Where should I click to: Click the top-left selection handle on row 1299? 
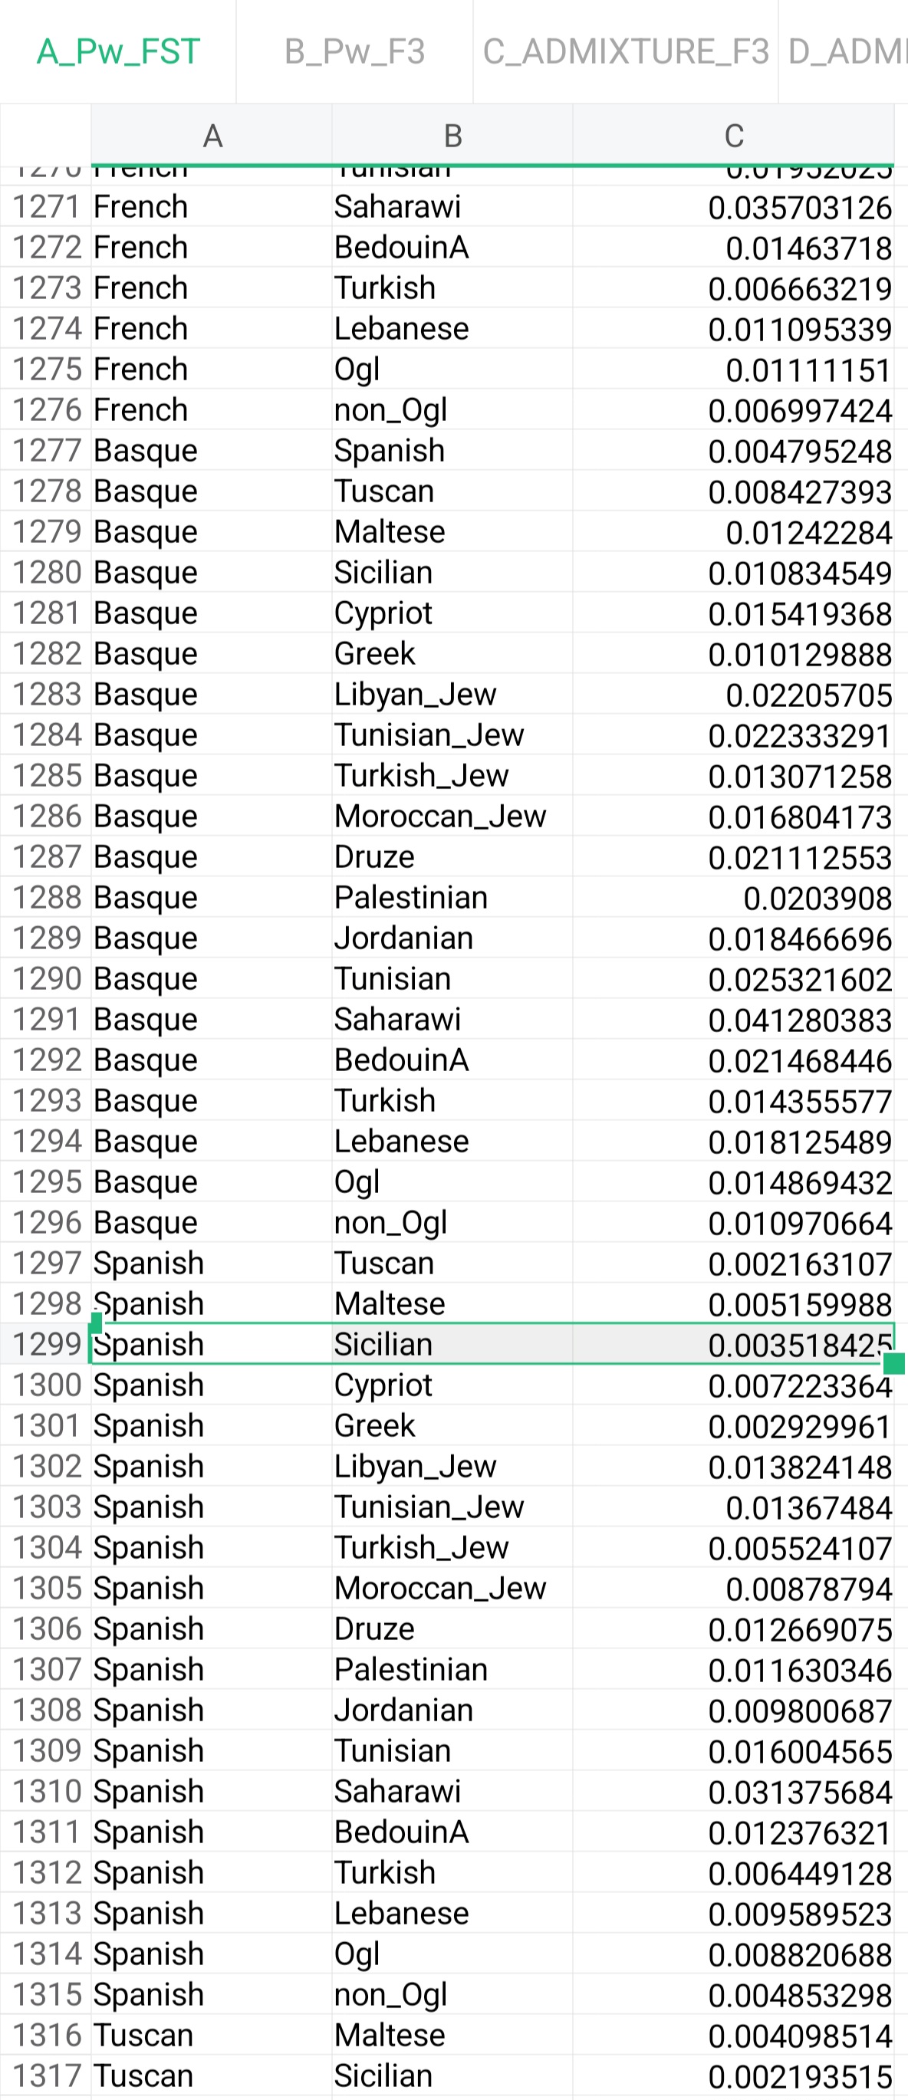coord(95,1323)
